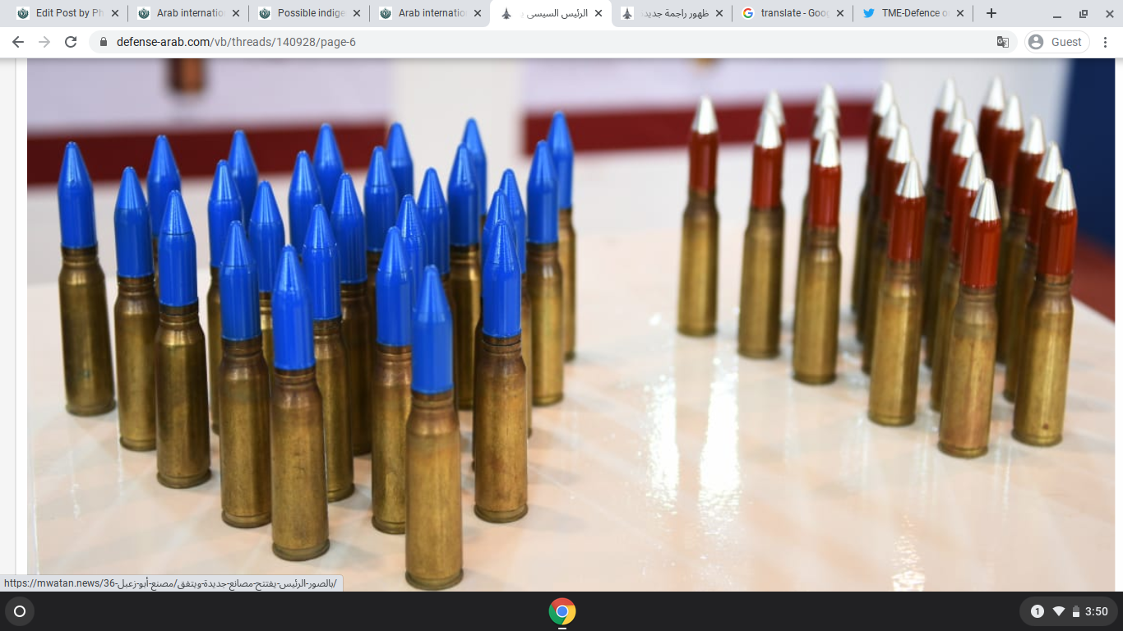Go back to the previous page
This screenshot has width=1123, height=631.
(x=18, y=42)
